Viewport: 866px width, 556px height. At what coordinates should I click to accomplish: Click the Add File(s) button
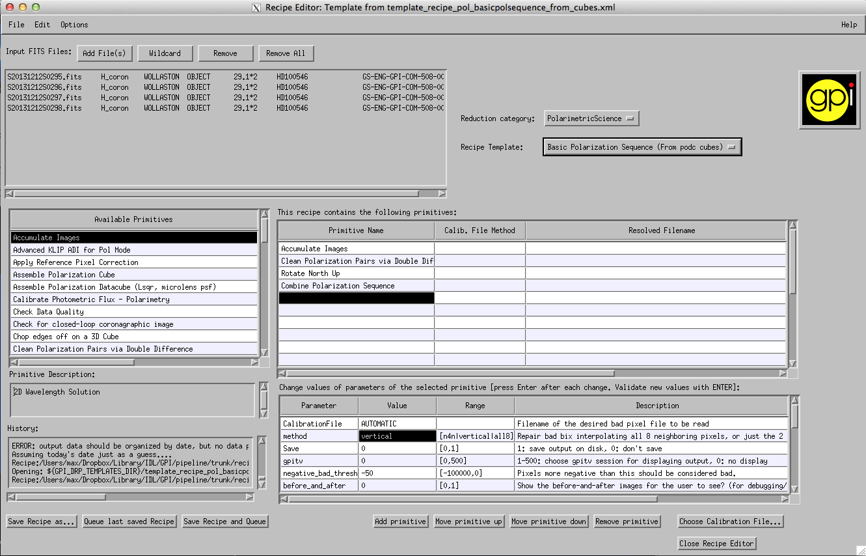[105, 53]
